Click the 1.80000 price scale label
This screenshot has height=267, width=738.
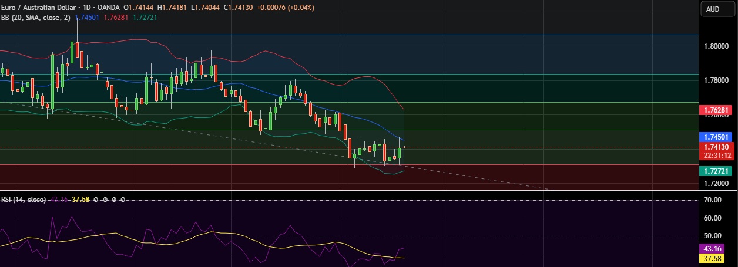coord(716,46)
